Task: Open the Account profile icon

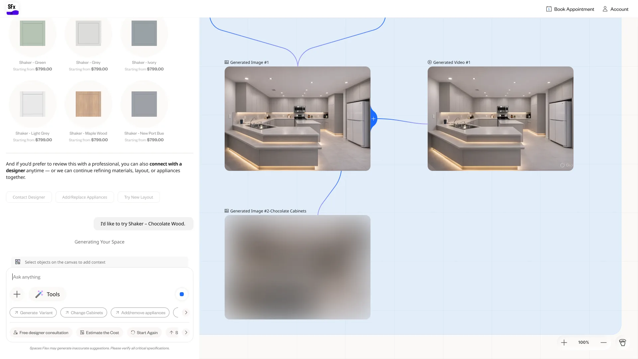Action: coord(605,9)
